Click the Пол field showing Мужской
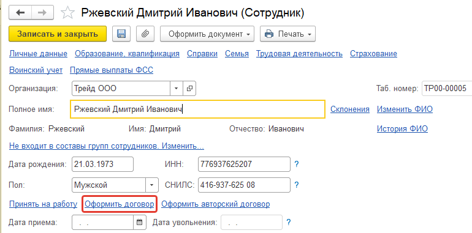 (109, 185)
